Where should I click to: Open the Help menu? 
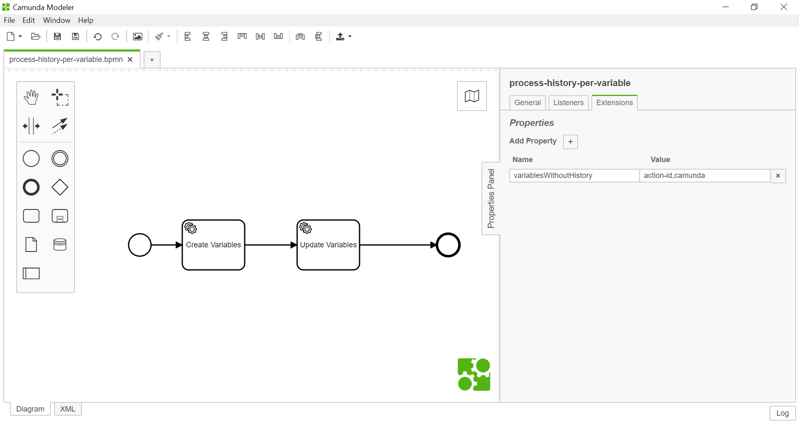[86, 20]
